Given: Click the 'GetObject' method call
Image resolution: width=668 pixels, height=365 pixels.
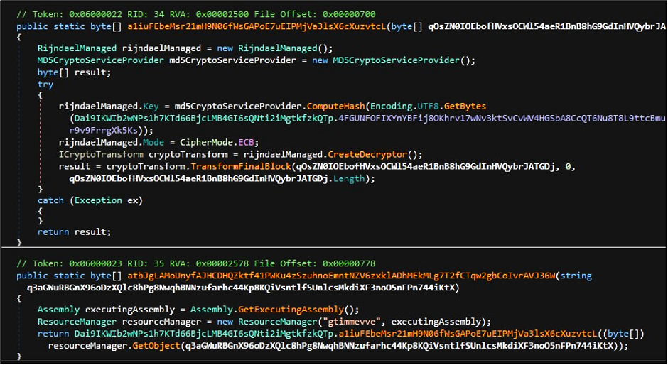Looking at the screenshot, I should pos(156,345).
